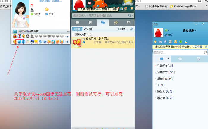This screenshot has height=129, width=208.
Task: Click the magnifier search button in the WebQQ search box
Action: 205,52
